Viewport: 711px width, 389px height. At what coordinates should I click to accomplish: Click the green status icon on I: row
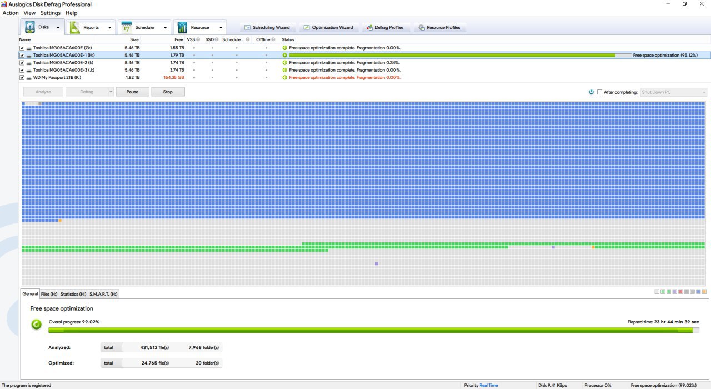284,63
